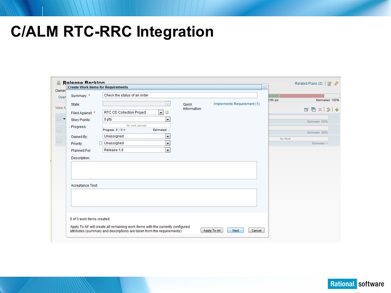Click inside the Acceptance Test text area
391x293 pixels.
coord(164,198)
